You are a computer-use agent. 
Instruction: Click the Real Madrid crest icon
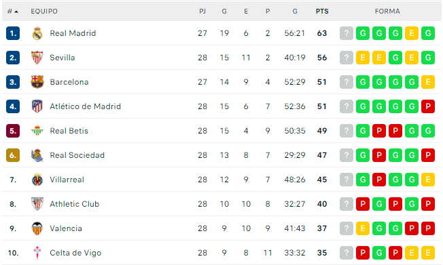pos(37,33)
